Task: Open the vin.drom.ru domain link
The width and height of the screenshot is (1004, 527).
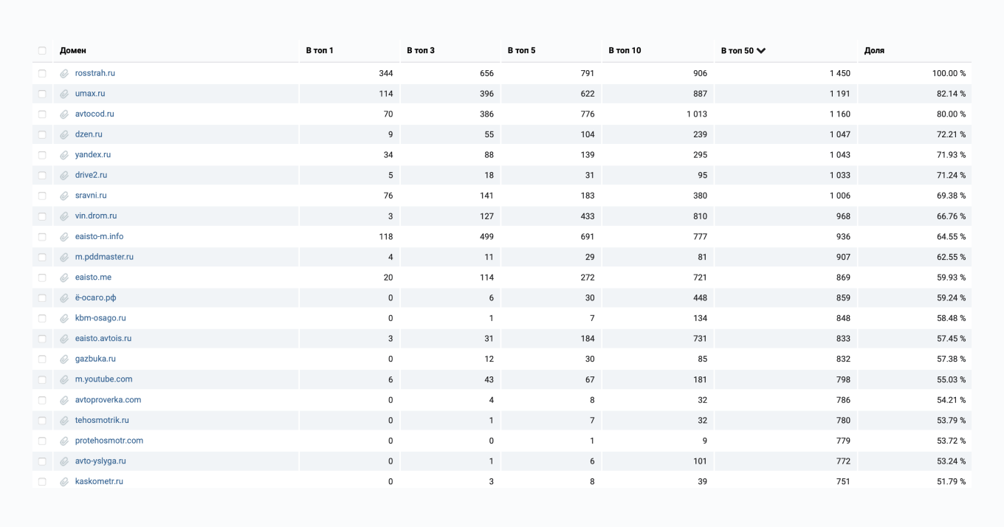Action: pyautogui.click(x=96, y=216)
